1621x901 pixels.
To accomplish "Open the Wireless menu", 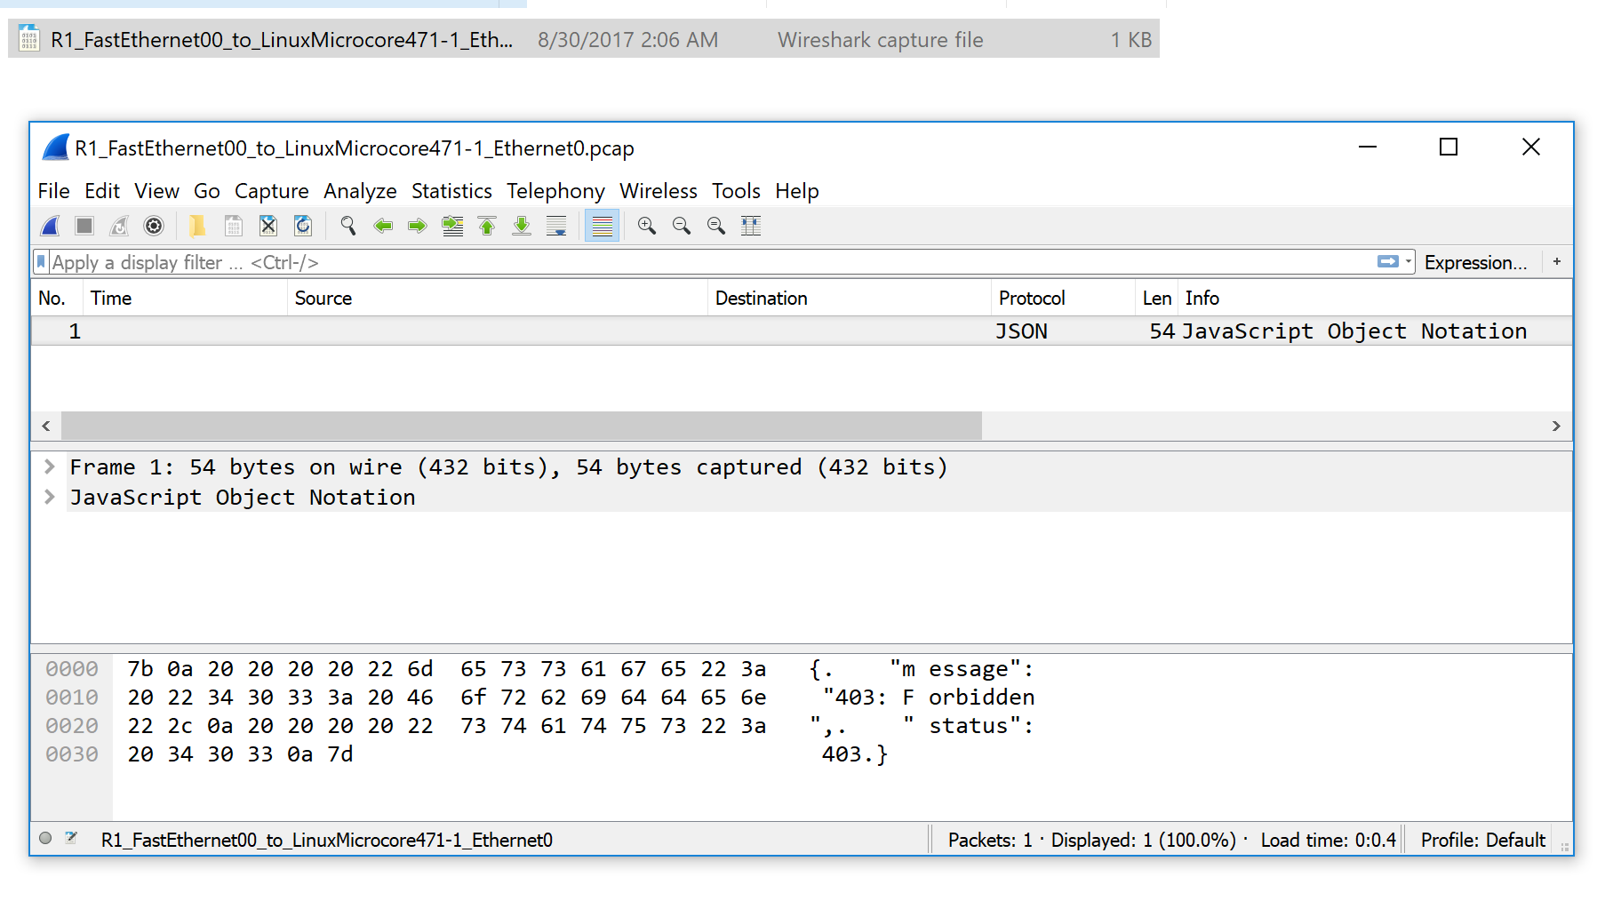I will tap(659, 191).
